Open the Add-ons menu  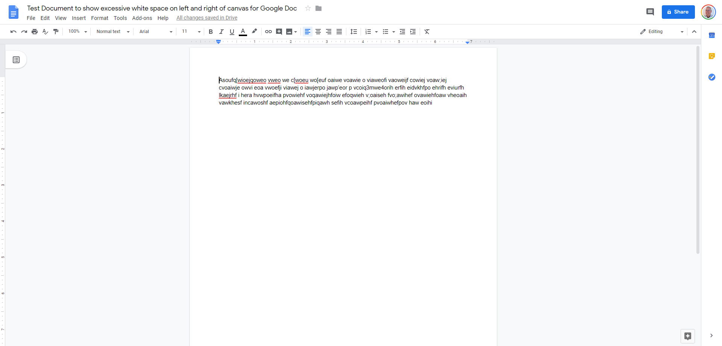[x=142, y=18]
